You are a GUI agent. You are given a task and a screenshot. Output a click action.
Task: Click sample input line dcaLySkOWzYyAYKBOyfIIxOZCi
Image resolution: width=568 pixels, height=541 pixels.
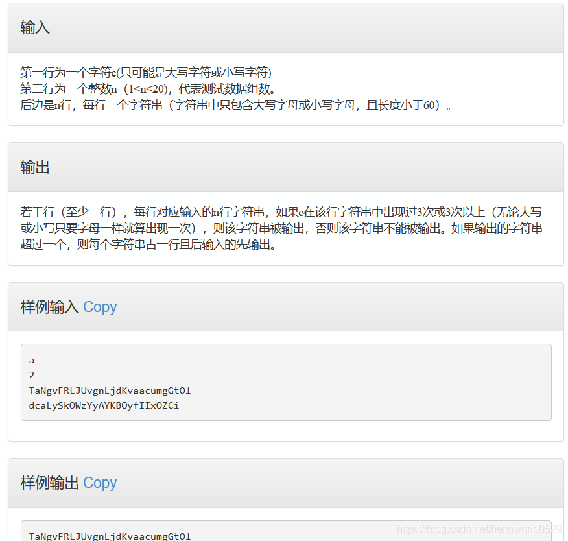(104, 405)
